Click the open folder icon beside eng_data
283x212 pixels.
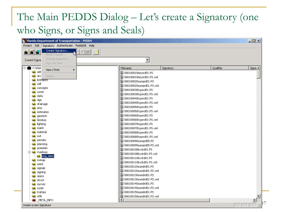click(x=39, y=156)
